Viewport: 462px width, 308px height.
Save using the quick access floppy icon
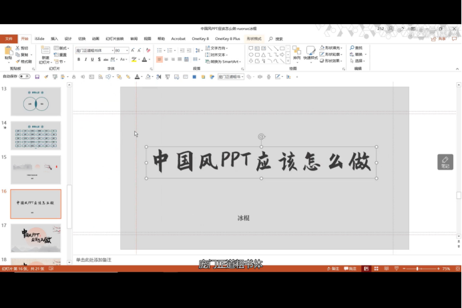(x=37, y=77)
